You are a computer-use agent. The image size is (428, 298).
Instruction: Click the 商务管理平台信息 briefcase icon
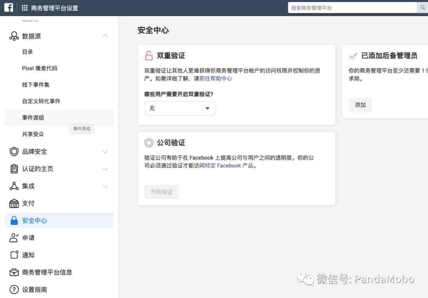pyautogui.click(x=14, y=272)
